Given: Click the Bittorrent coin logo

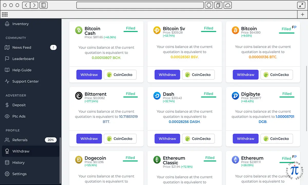Looking at the screenshot, I should [79, 96].
